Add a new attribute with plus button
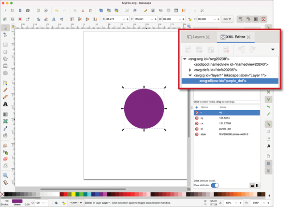 click(197, 107)
